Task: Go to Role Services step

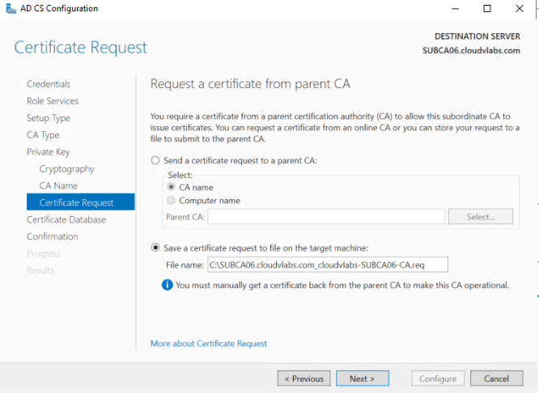Action: pos(53,101)
